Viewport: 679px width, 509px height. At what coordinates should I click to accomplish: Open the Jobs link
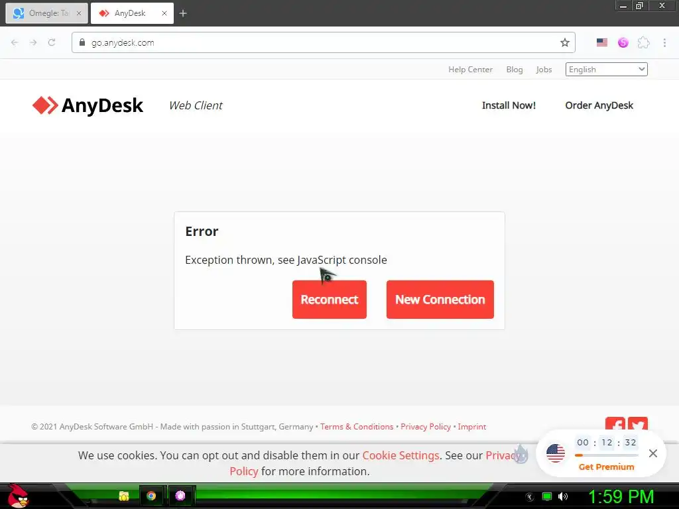click(544, 69)
